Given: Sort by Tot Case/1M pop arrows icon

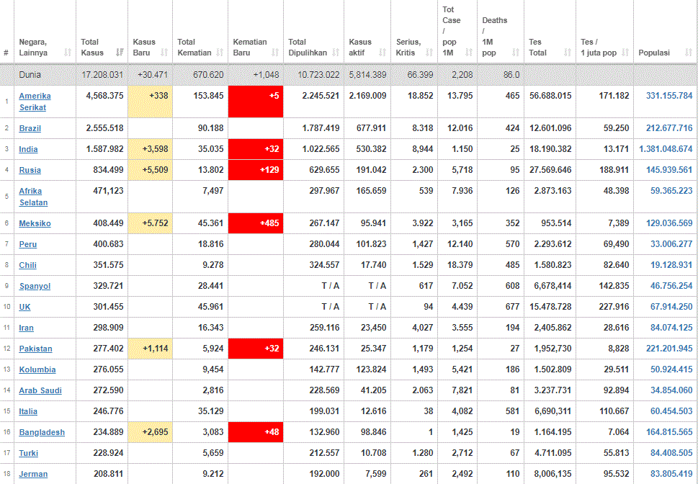Looking at the screenshot, I should (x=469, y=53).
